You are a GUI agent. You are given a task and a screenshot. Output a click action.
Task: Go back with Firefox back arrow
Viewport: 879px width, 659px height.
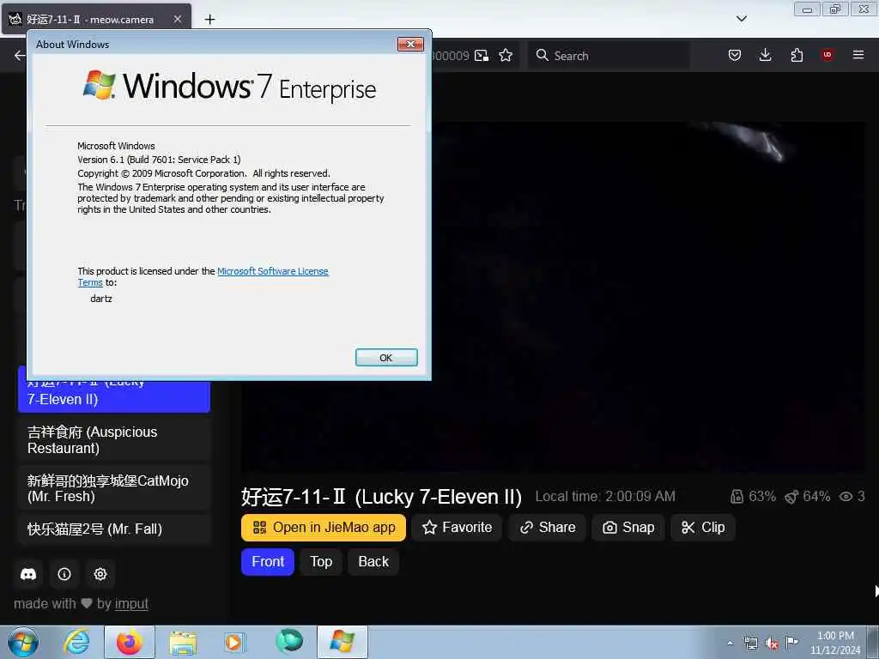point(20,55)
